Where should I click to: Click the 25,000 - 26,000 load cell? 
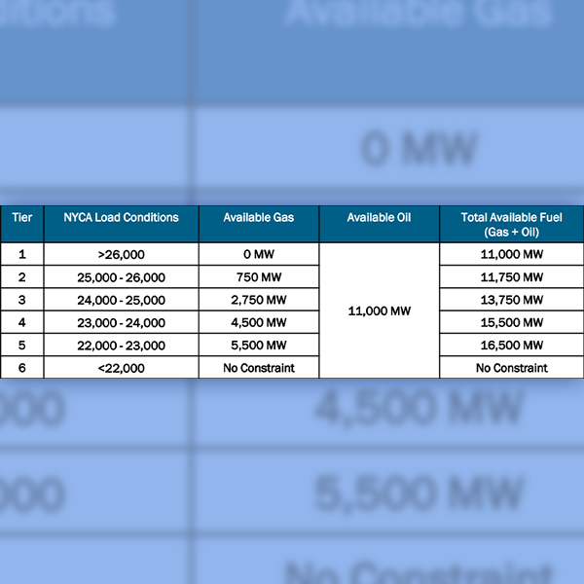pos(122,277)
